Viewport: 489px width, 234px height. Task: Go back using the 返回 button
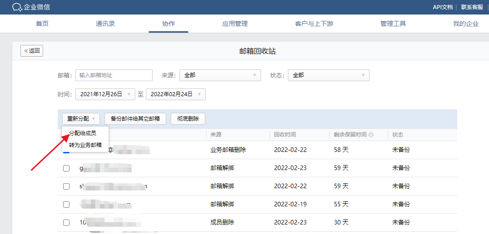tap(32, 51)
